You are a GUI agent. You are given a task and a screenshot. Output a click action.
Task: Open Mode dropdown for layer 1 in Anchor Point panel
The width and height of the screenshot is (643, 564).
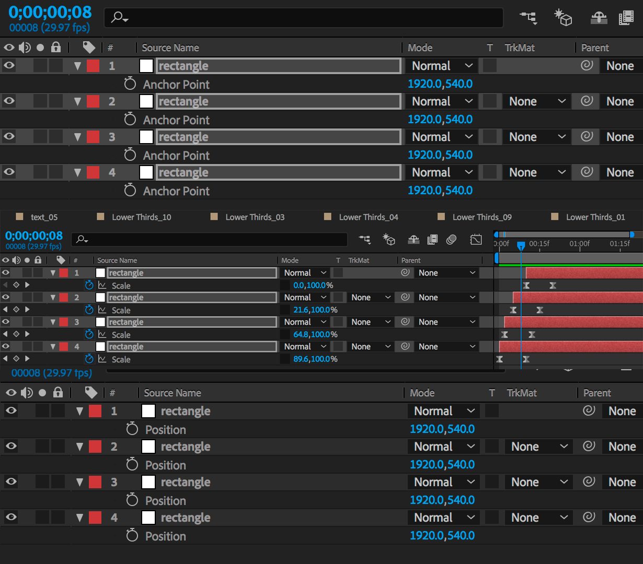click(441, 66)
